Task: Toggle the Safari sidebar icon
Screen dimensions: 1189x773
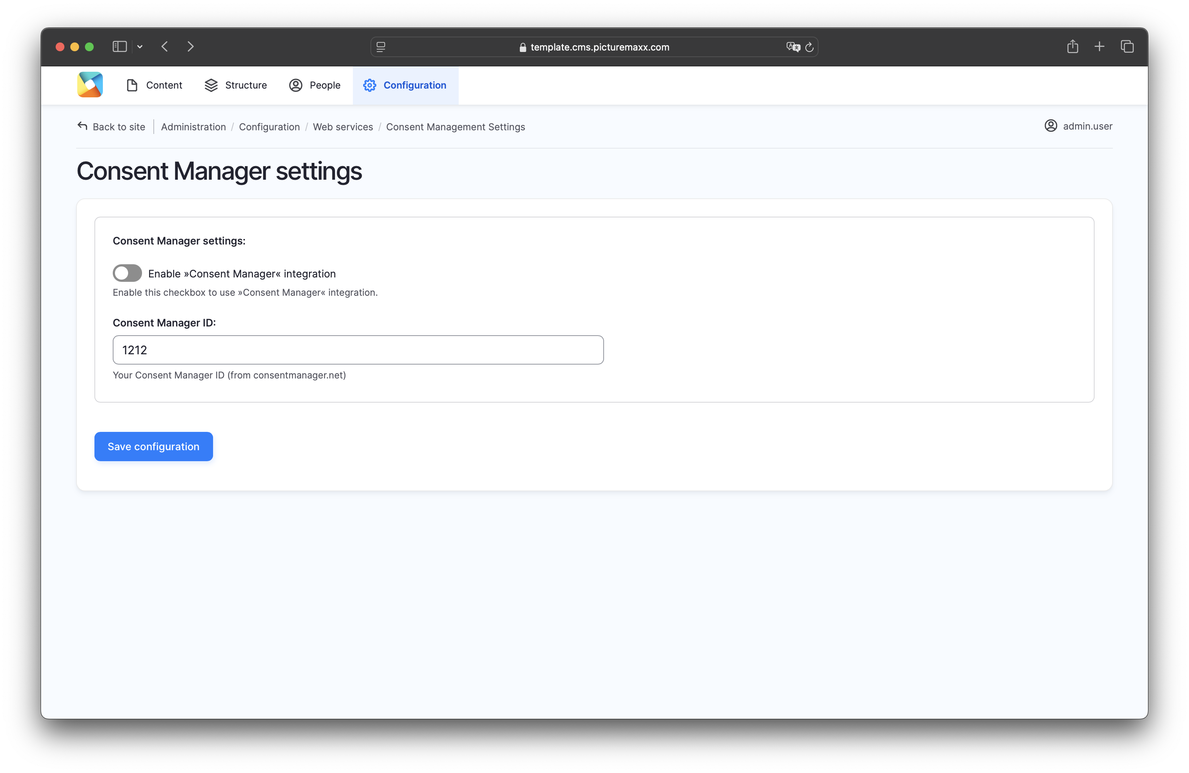Action: click(x=119, y=46)
